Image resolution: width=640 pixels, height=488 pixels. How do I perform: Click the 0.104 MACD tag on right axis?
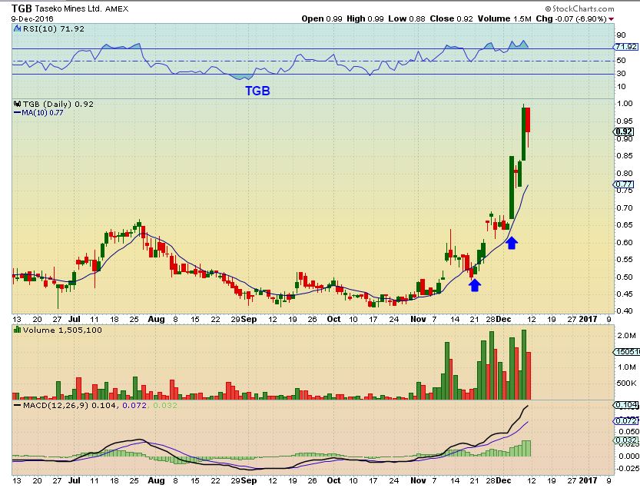tap(626, 405)
